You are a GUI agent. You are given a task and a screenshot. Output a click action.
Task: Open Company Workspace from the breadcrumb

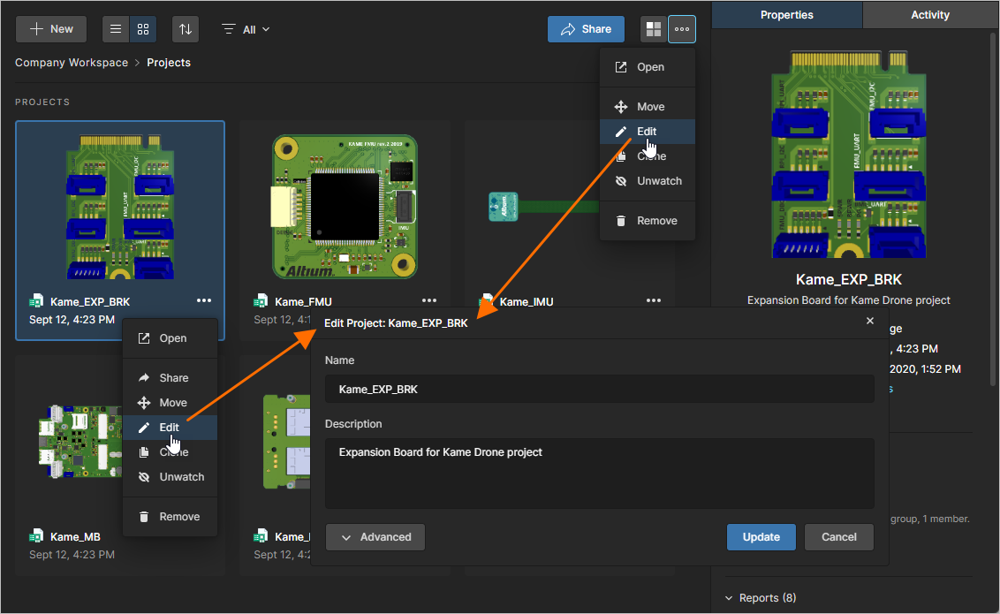pos(71,62)
